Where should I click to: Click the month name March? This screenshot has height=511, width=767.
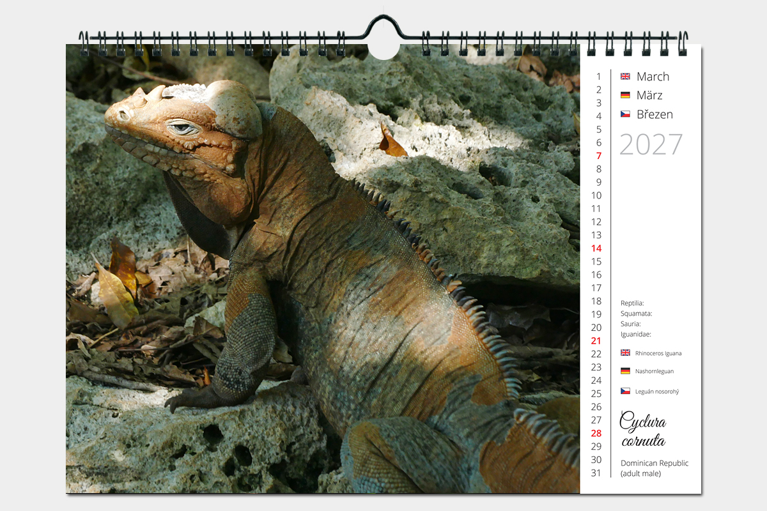(x=653, y=77)
